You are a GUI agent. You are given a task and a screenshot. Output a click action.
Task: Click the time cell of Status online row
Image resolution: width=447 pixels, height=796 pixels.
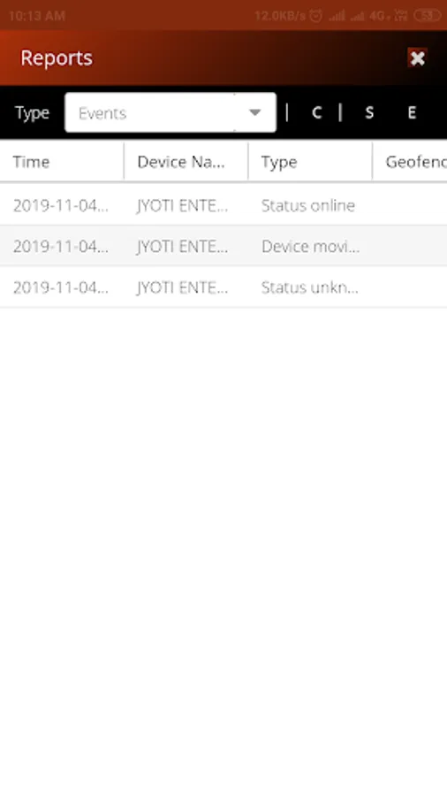[x=62, y=205]
